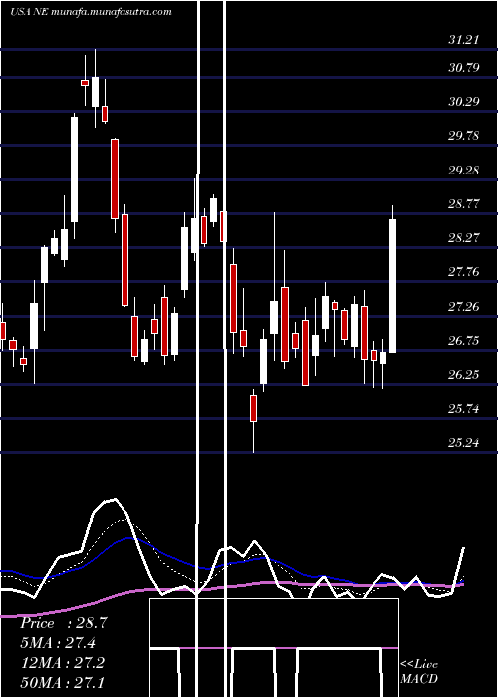Viewport: 498px width, 698px height.
Task: Click the 26.25 price level label
Action: coord(463,374)
